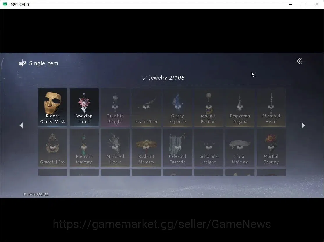The image size is (324, 242).
Task: Pick the Glassy Expanse jewelry tile
Action: (177, 107)
